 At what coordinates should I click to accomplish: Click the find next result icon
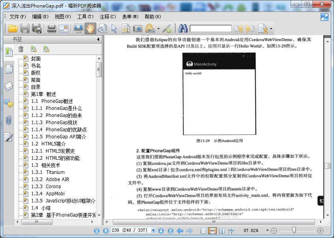(x=250, y=28)
